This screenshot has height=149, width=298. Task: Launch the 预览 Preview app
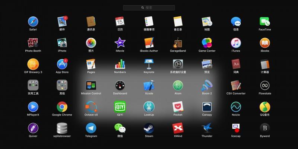(207, 64)
